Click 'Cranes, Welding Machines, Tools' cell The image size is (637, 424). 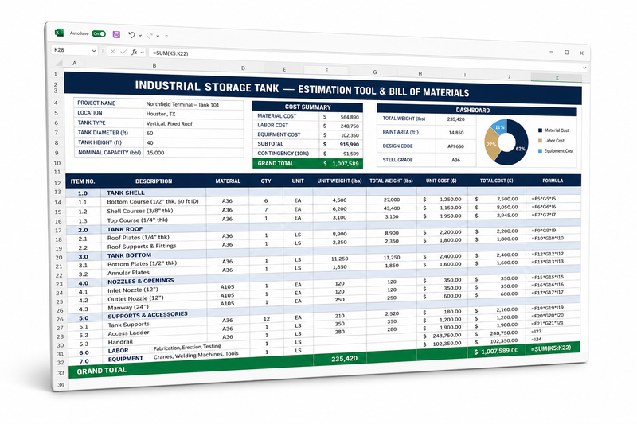point(196,355)
